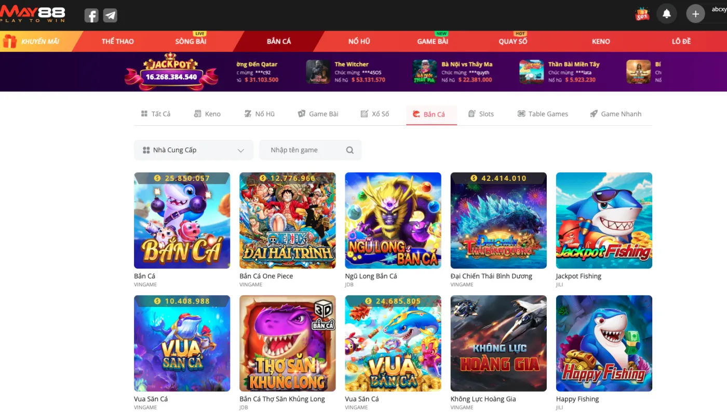Open the Facebook icon in header
The width and height of the screenshot is (727, 413).
[x=91, y=16]
